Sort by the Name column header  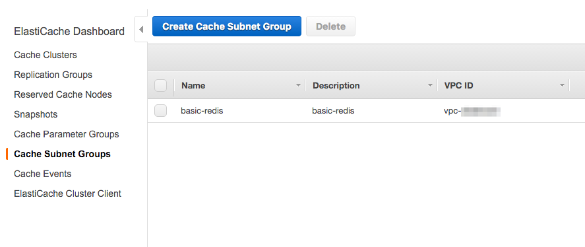[x=193, y=86]
